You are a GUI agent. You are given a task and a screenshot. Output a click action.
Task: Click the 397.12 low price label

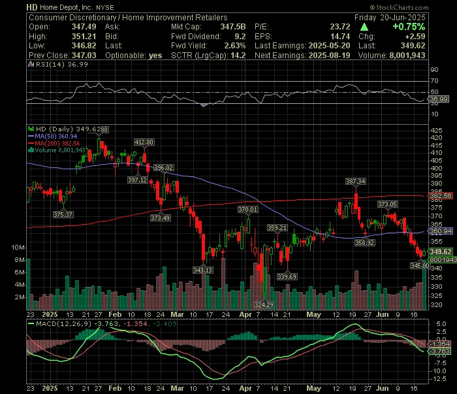pyautogui.click(x=138, y=180)
